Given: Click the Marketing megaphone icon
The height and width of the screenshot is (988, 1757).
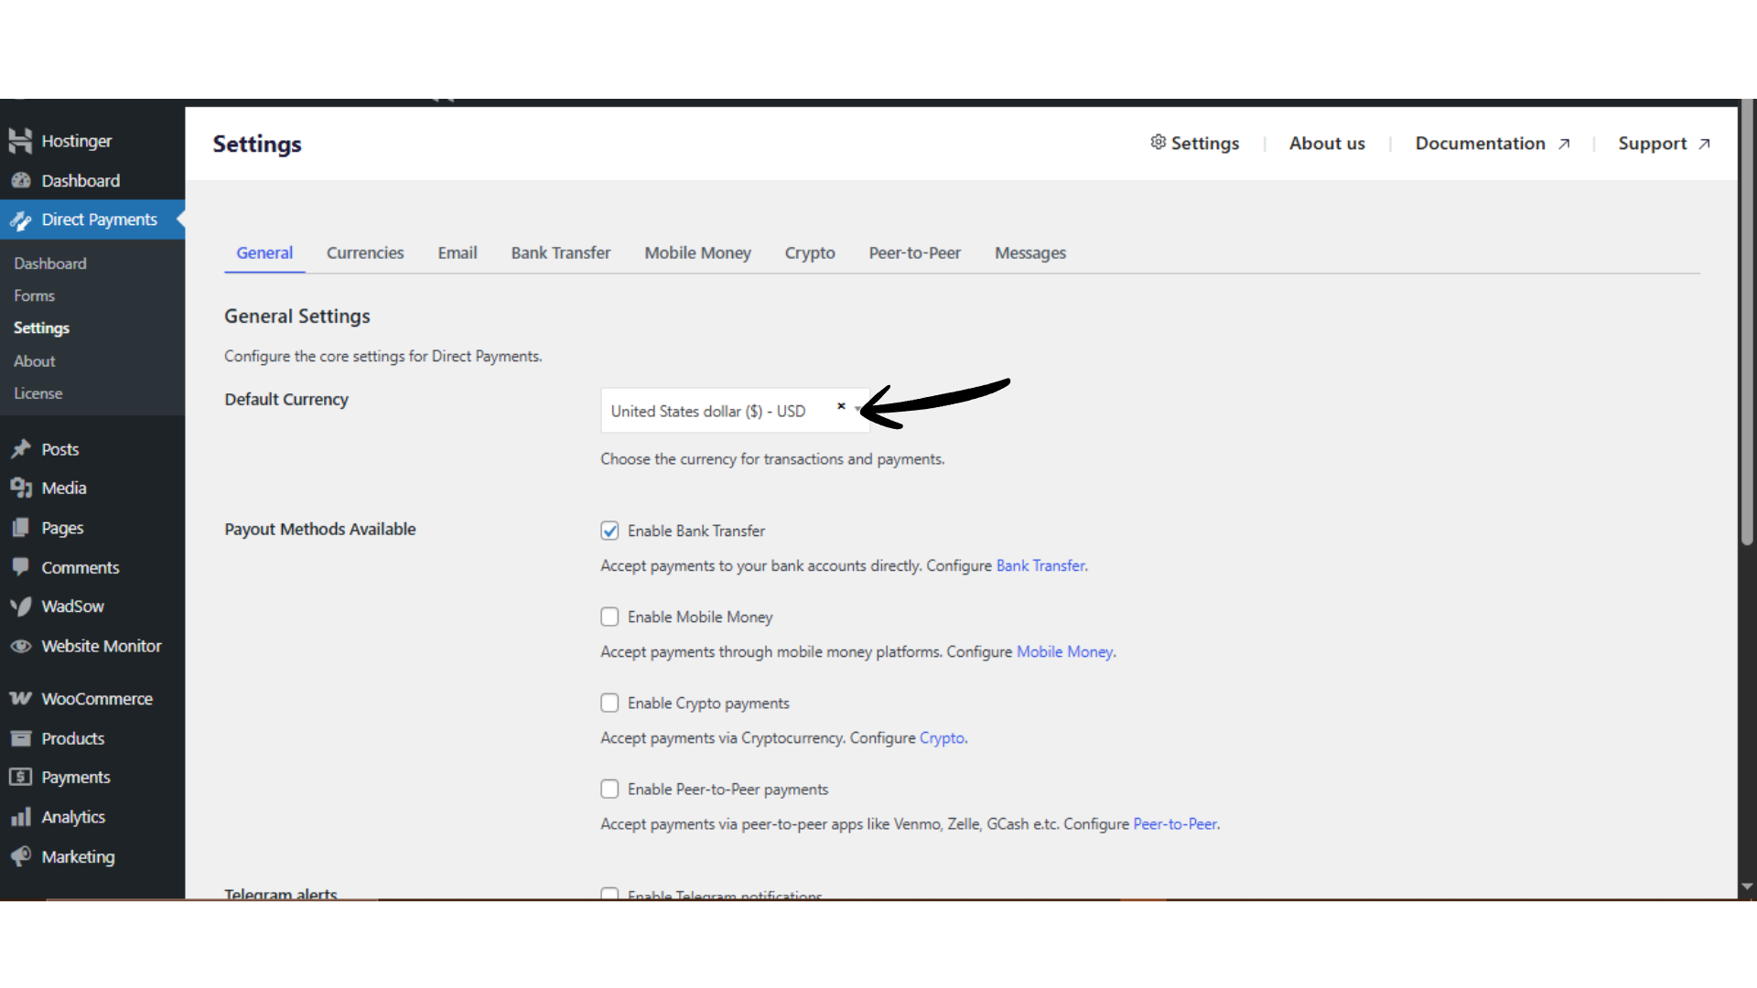Looking at the screenshot, I should pos(20,856).
